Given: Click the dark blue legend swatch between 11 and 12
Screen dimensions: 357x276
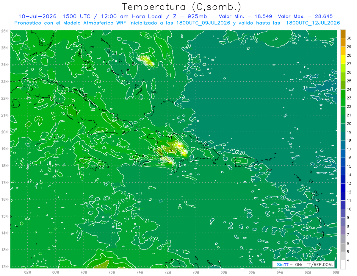Looking at the screenshot, I should pyautogui.click(x=343, y=196).
